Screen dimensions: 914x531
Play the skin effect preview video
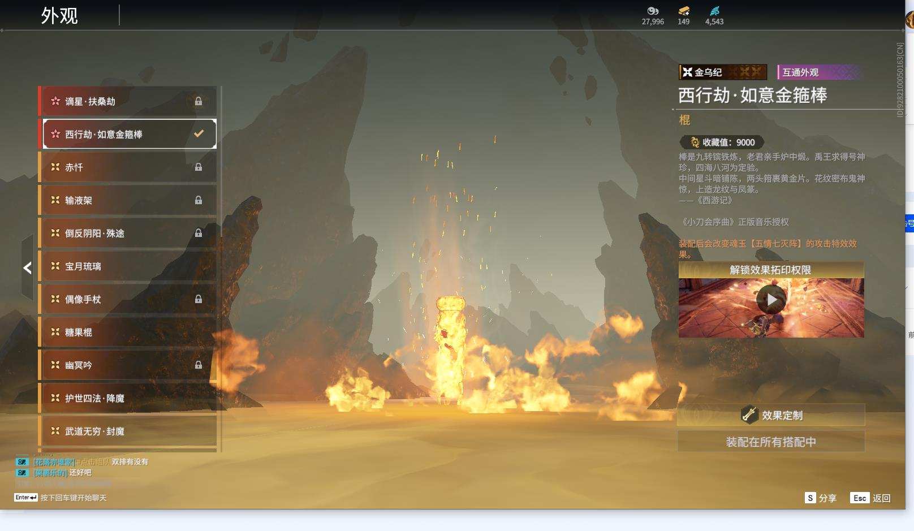coord(771,300)
